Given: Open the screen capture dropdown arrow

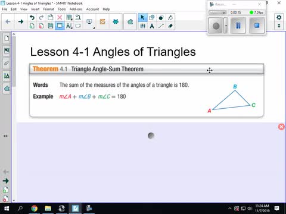Looking at the screenshot, I should (x=94, y=28).
